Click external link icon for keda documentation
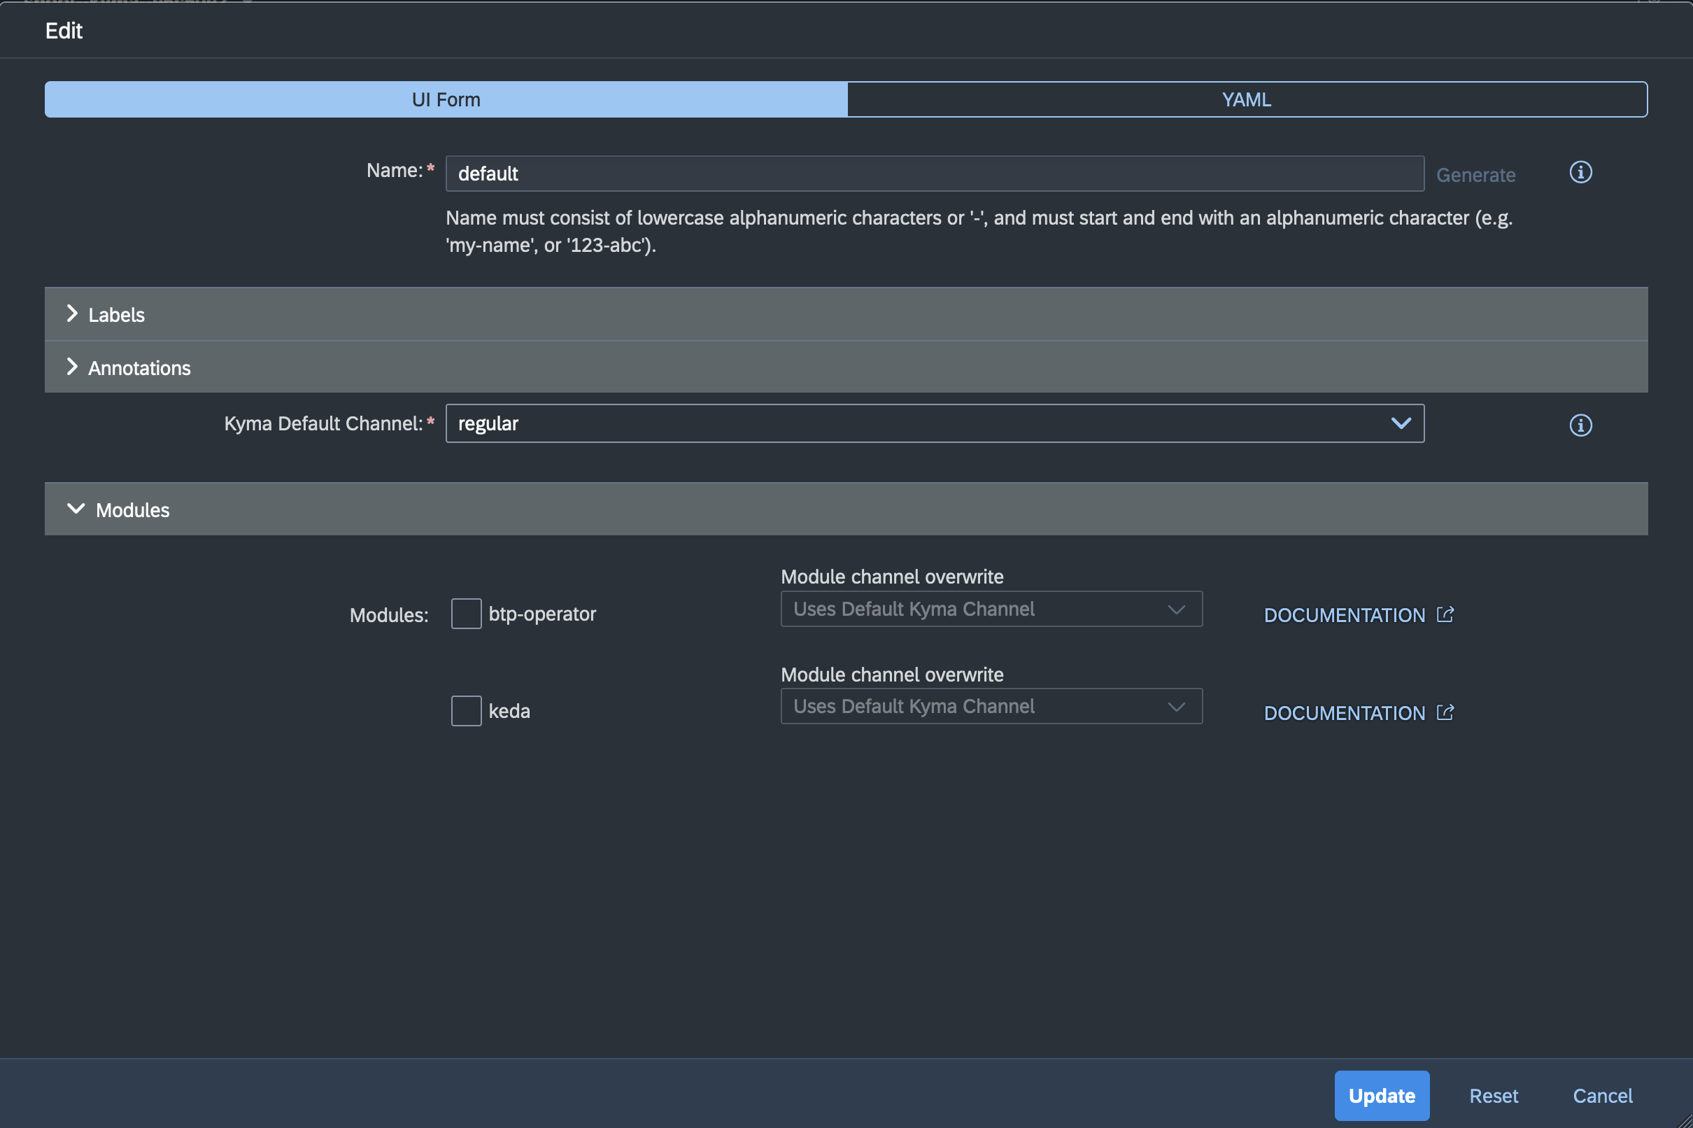The image size is (1693, 1128). click(1444, 712)
